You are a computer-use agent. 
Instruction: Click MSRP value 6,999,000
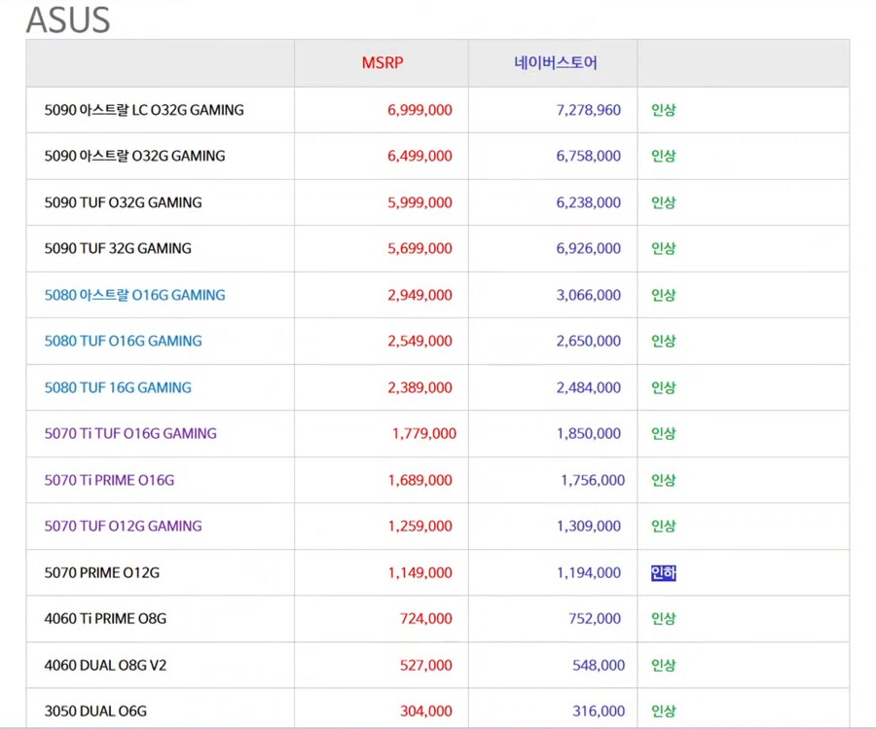420,110
